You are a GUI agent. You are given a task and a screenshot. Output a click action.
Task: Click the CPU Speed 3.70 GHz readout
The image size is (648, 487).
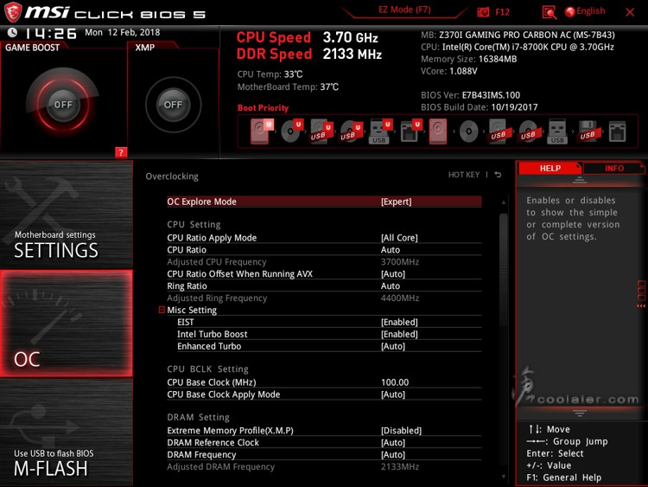point(307,37)
